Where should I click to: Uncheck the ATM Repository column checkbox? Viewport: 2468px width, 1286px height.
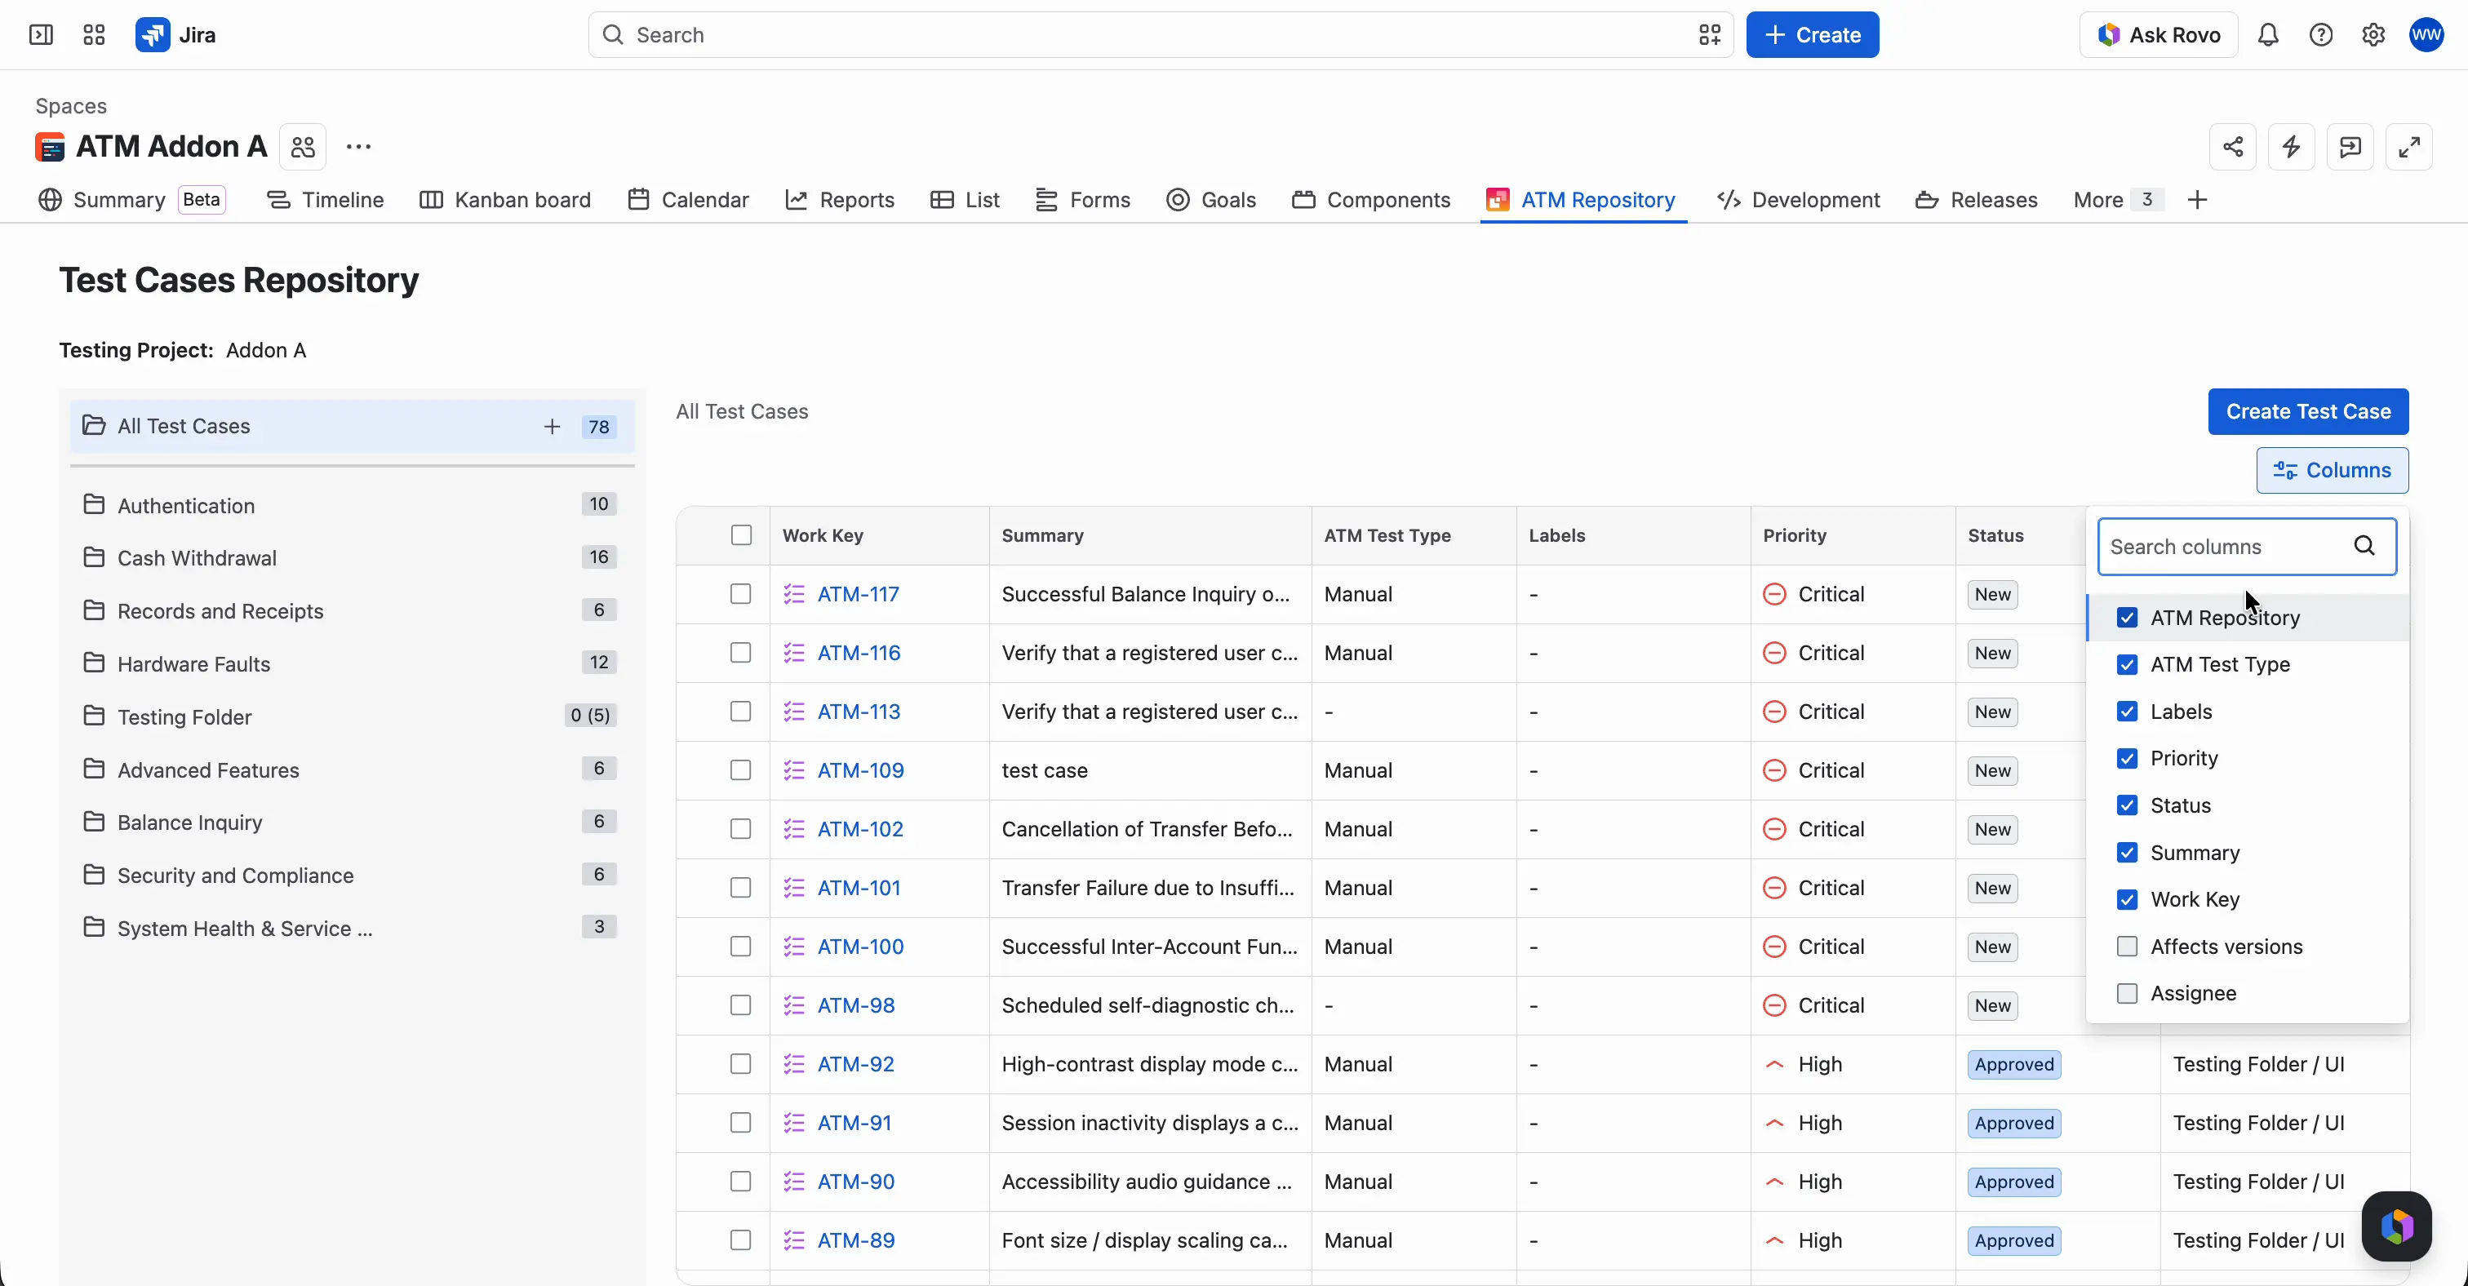(x=2127, y=618)
